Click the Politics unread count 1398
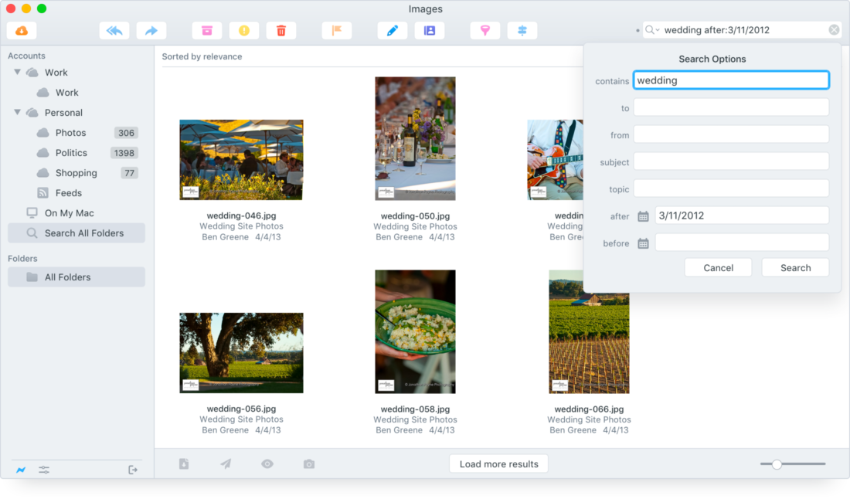This screenshot has height=499, width=850. pyautogui.click(x=124, y=153)
